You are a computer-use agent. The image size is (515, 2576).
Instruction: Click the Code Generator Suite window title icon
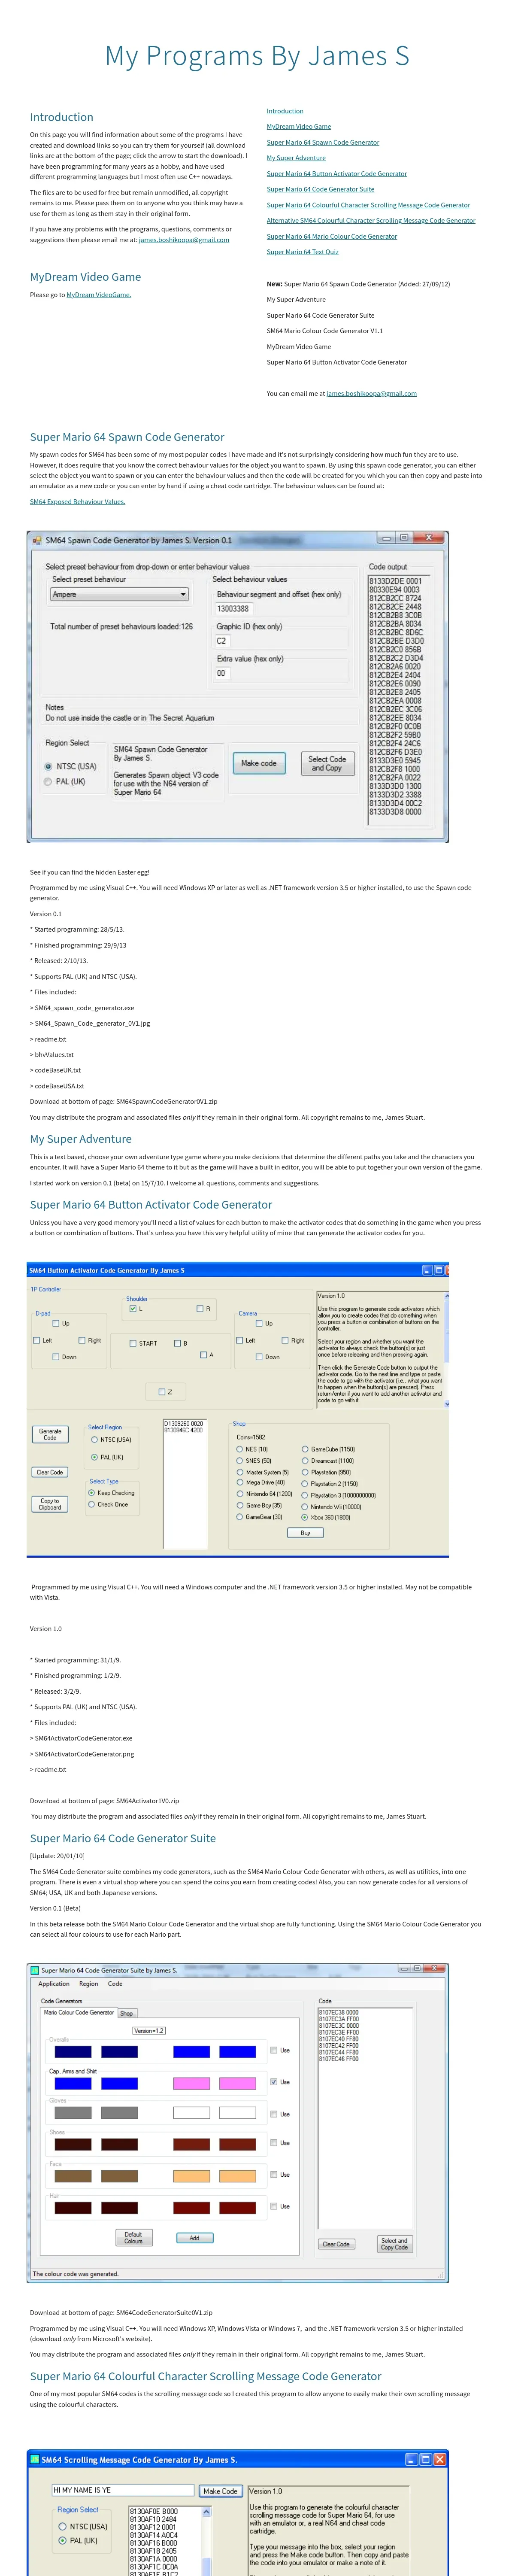click(35, 1970)
